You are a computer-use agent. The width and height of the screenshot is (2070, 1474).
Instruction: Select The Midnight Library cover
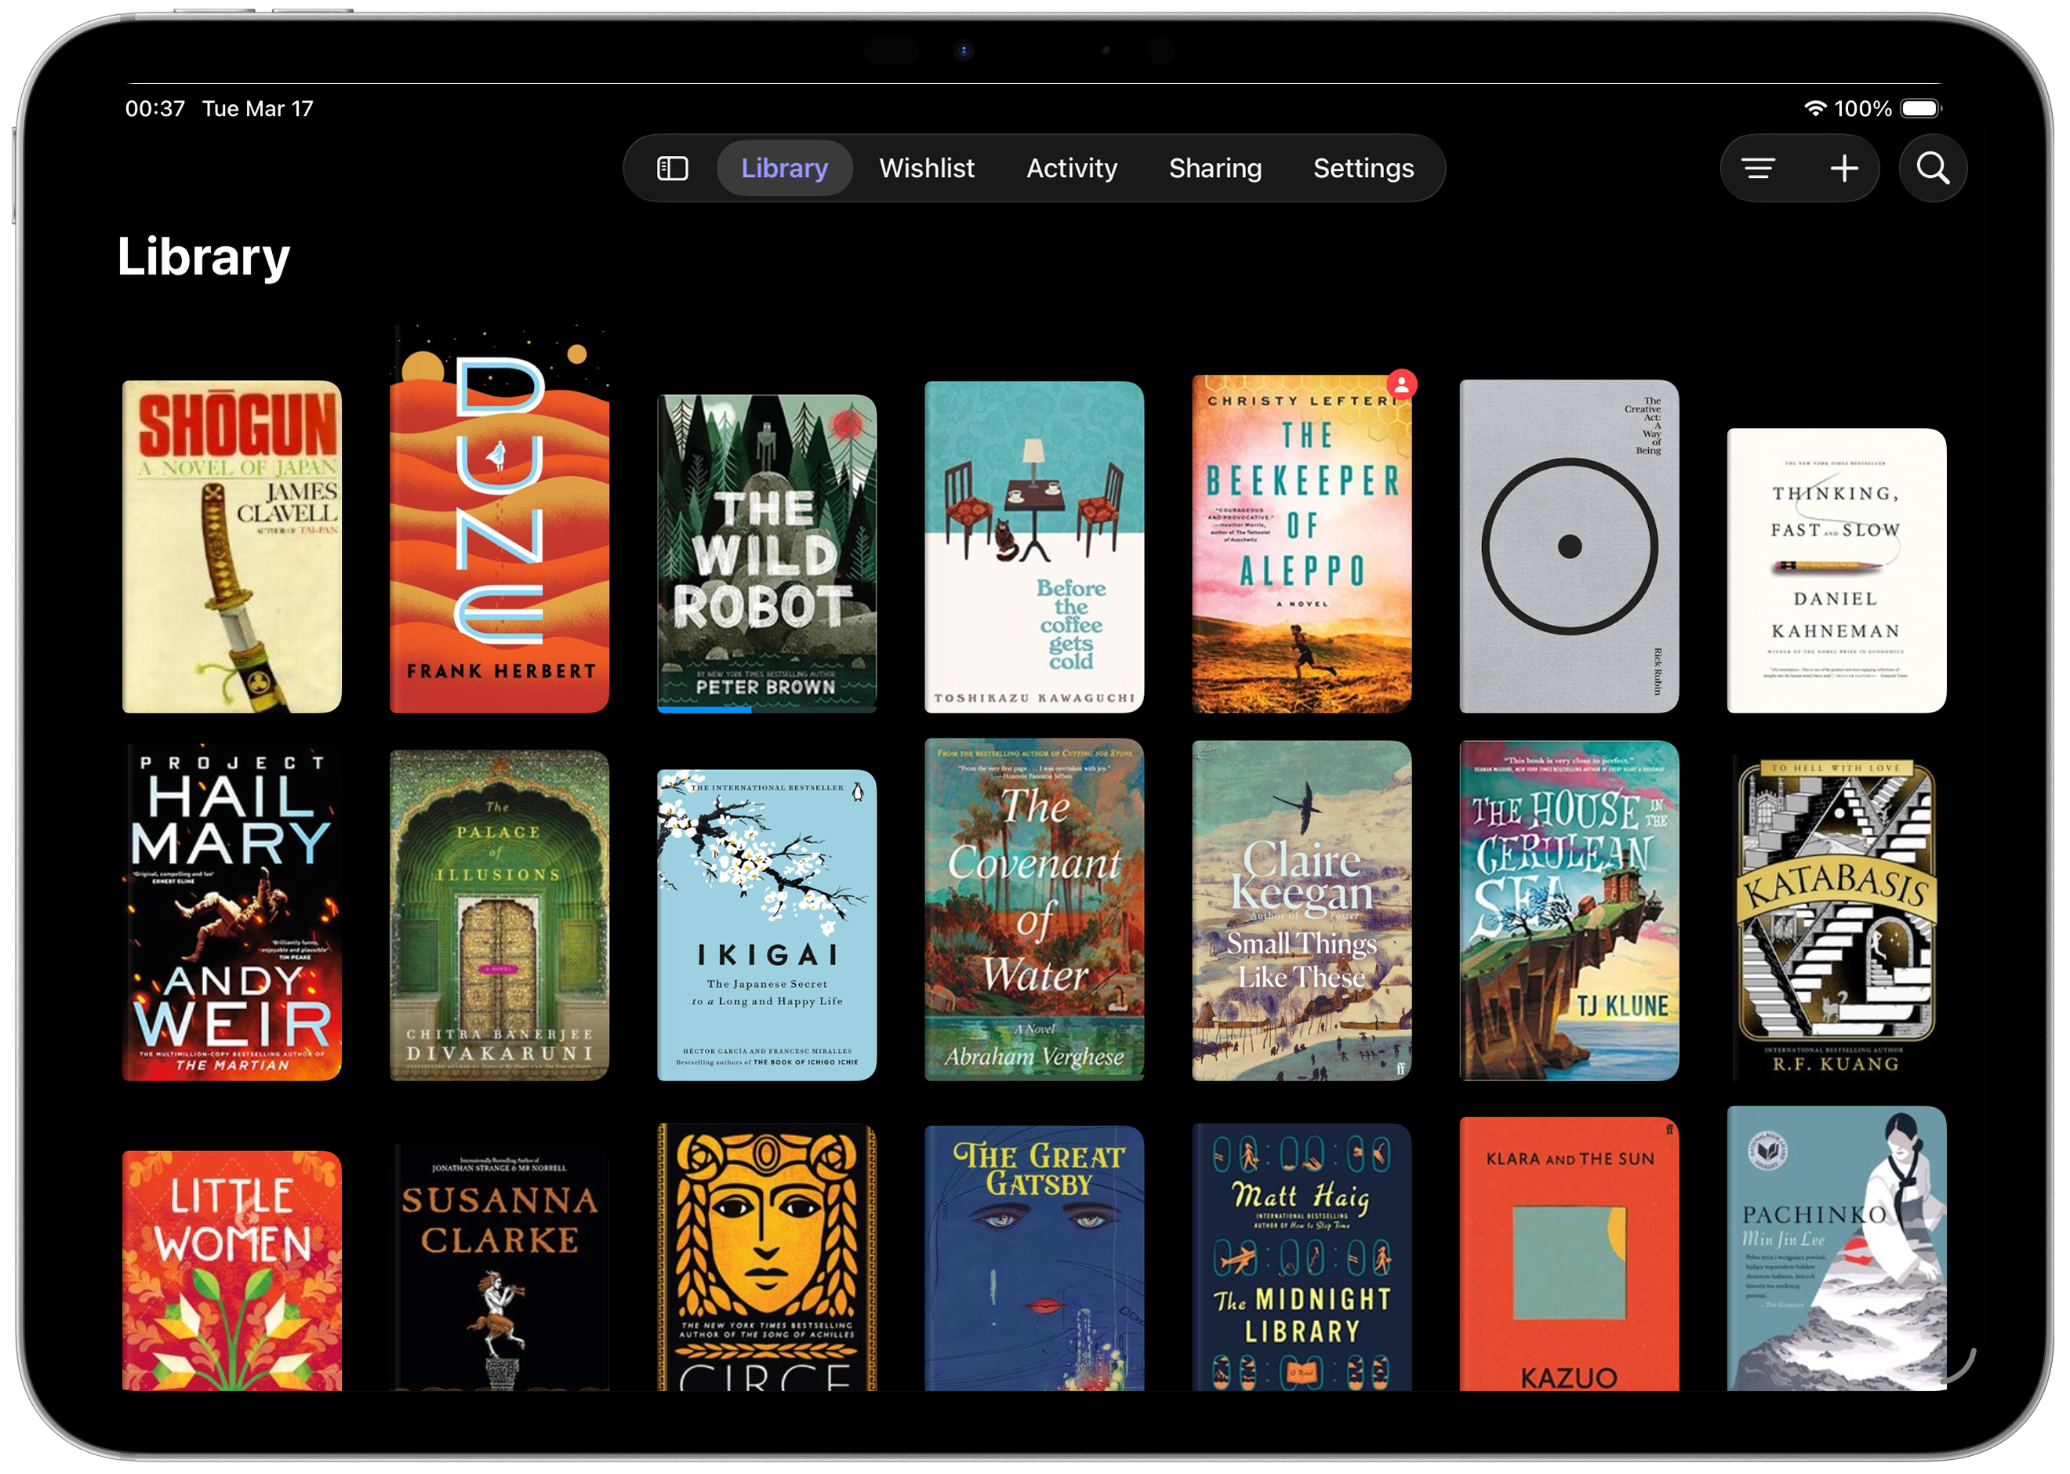tap(1301, 1257)
